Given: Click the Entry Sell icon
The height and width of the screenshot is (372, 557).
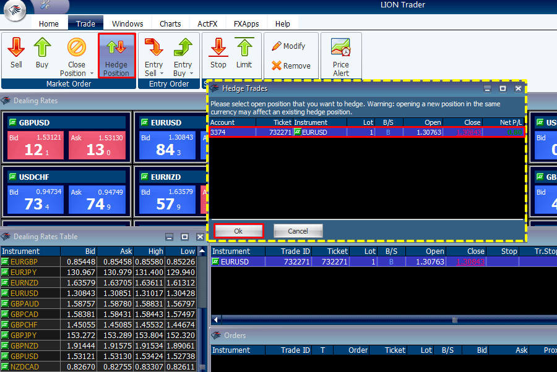Looking at the screenshot, I should (x=153, y=47).
